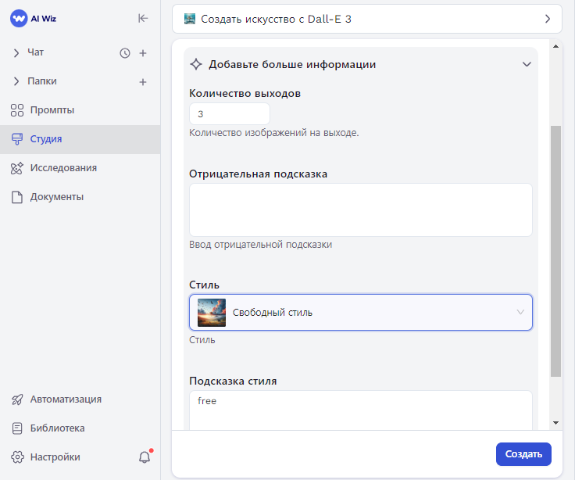Open notifications bell icon
Screen dimensions: 575x480
[x=144, y=457]
